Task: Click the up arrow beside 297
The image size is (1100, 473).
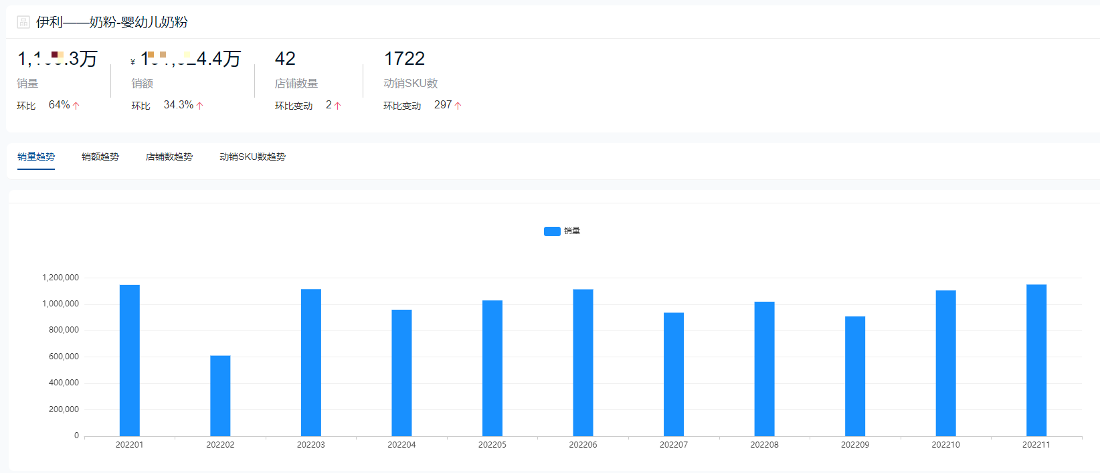Action: click(458, 106)
